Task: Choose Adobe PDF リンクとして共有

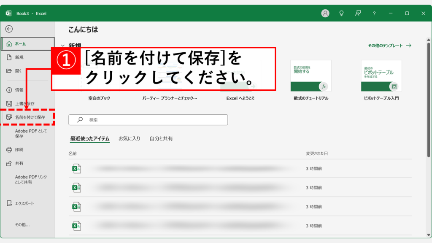Action: point(31,180)
